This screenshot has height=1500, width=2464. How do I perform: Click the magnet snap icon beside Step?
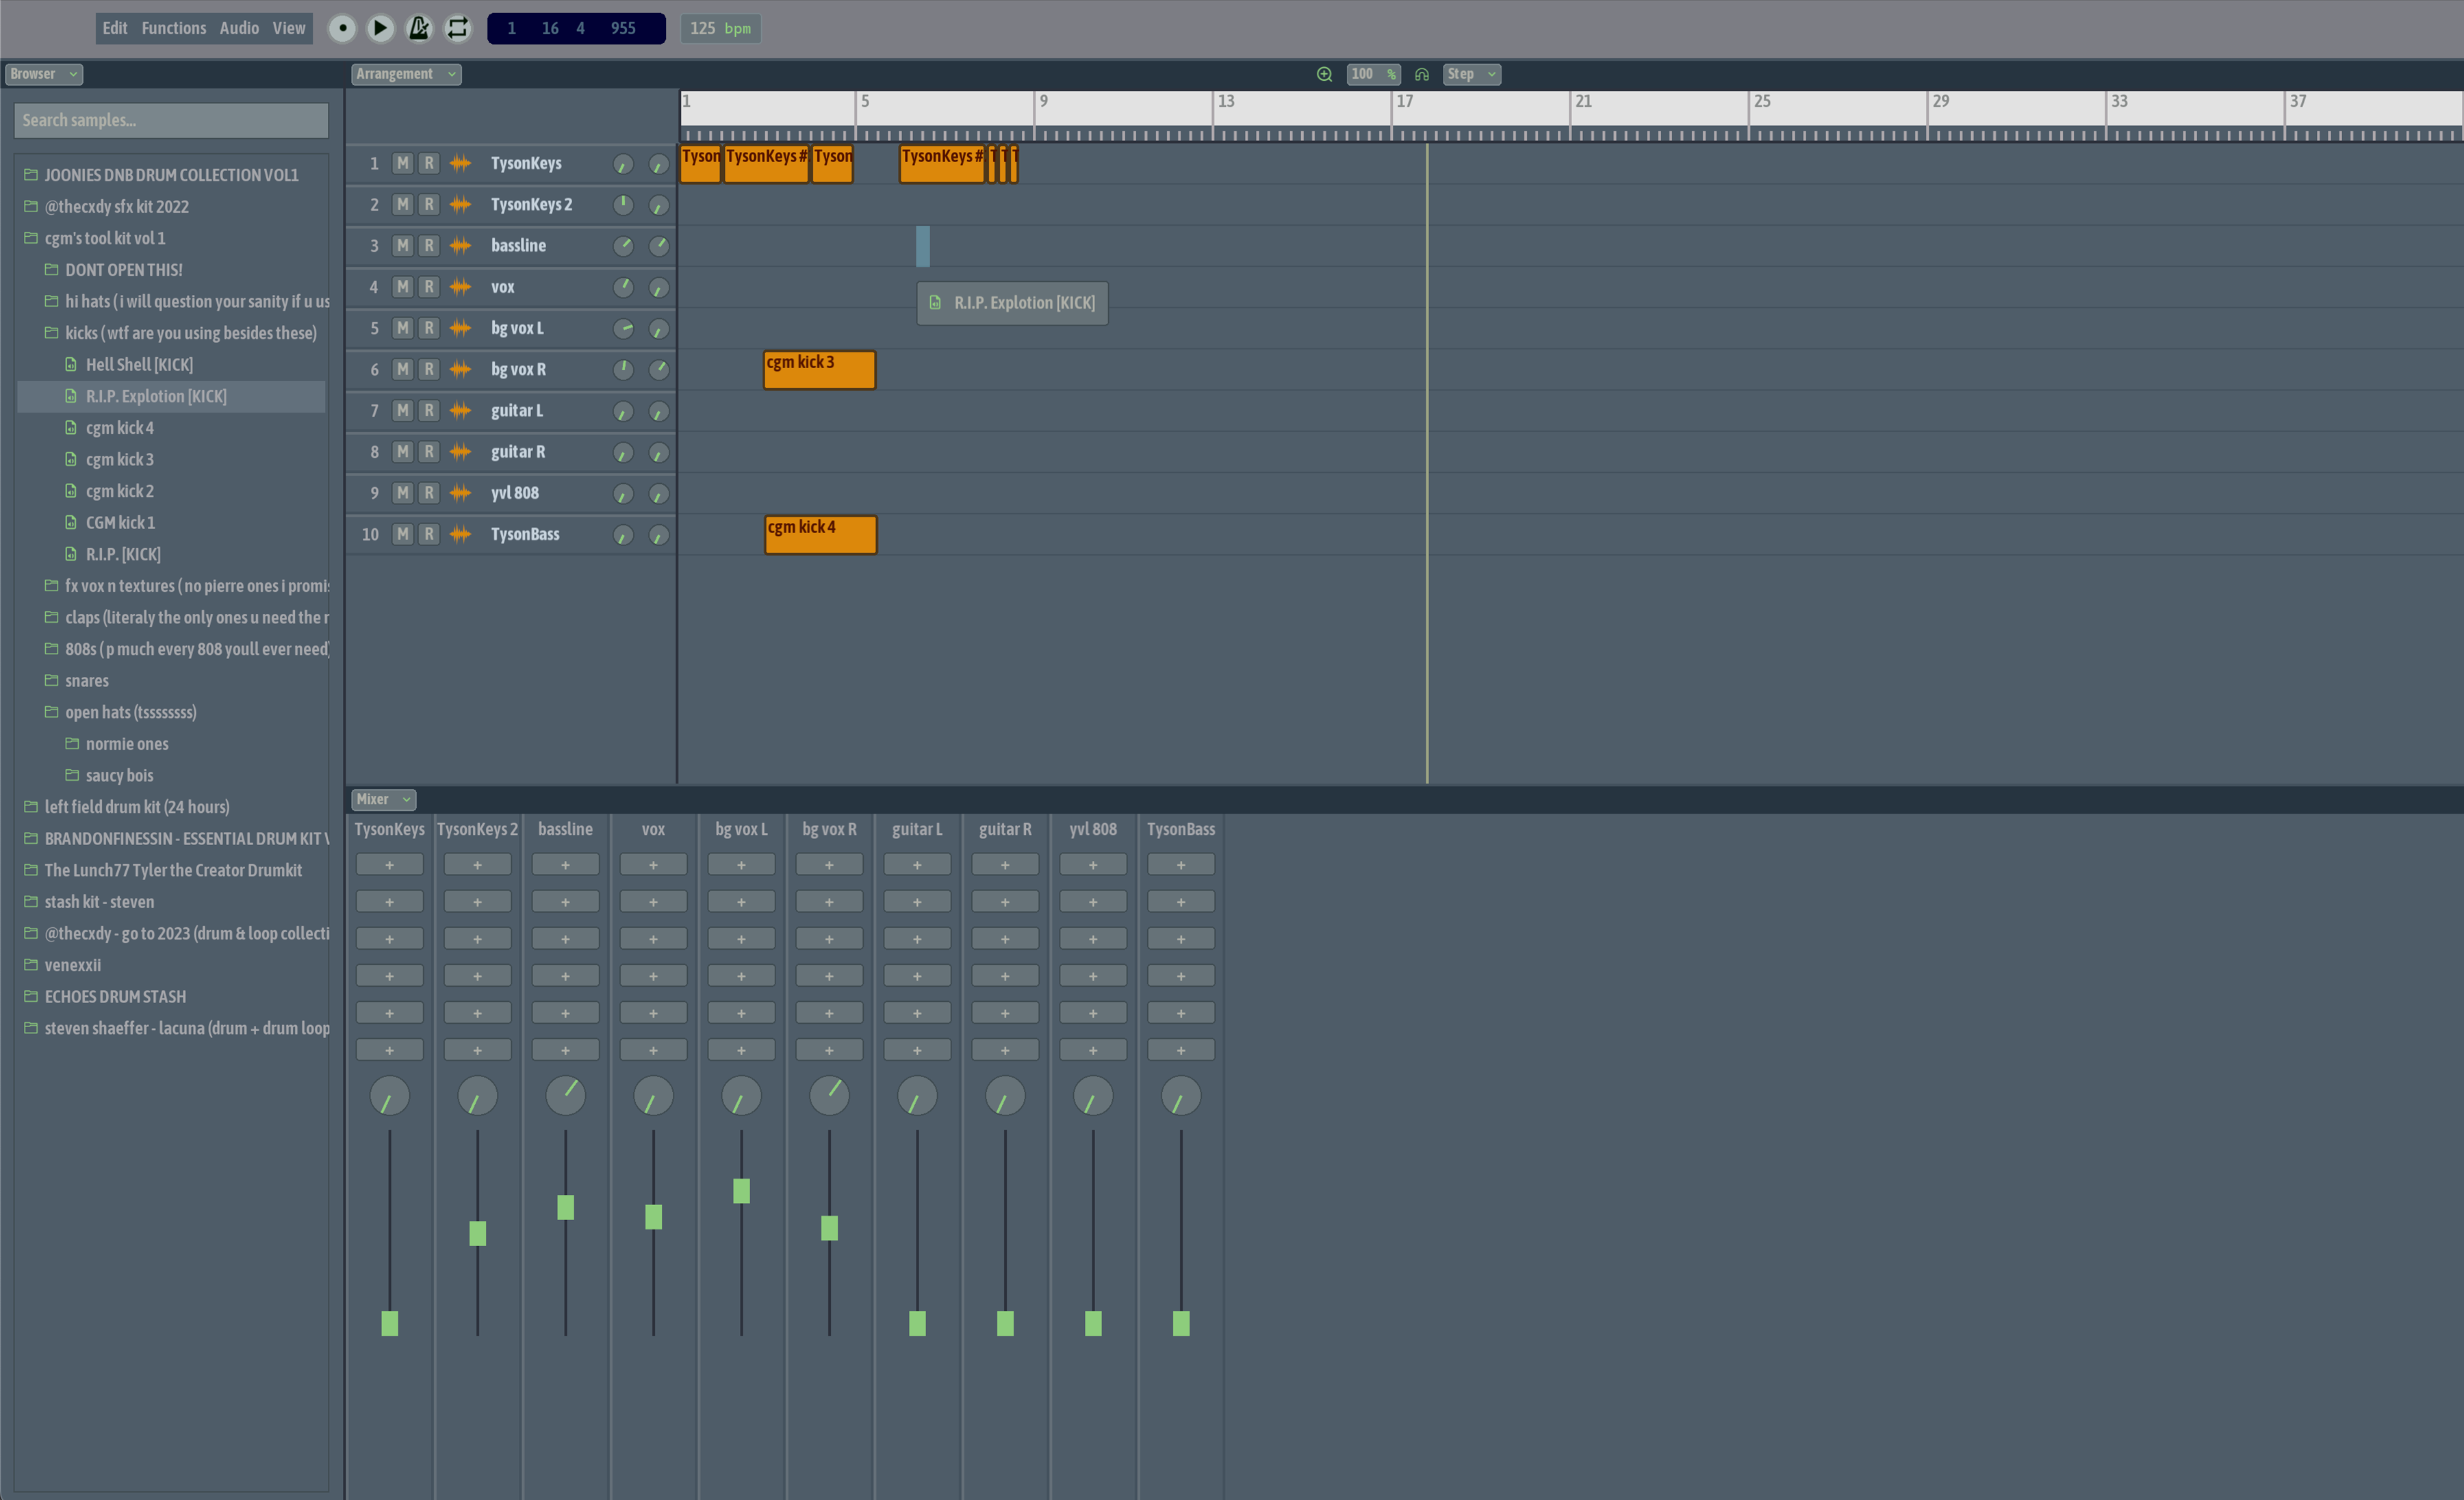pos(1421,74)
